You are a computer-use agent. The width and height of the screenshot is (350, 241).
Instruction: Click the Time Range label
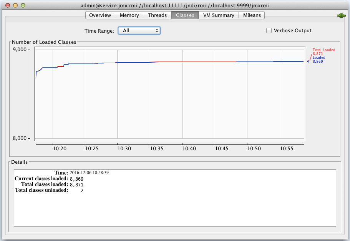99,31
